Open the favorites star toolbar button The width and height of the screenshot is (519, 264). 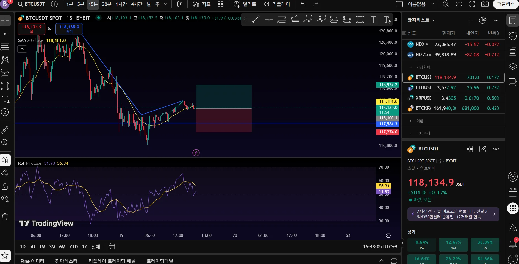(5, 256)
